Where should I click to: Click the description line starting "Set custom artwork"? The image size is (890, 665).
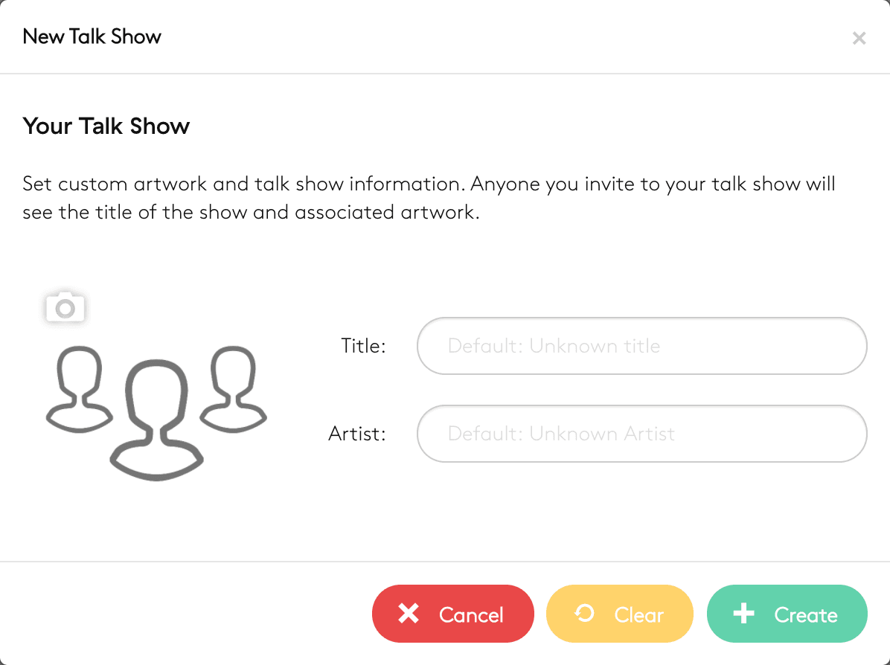point(429,183)
